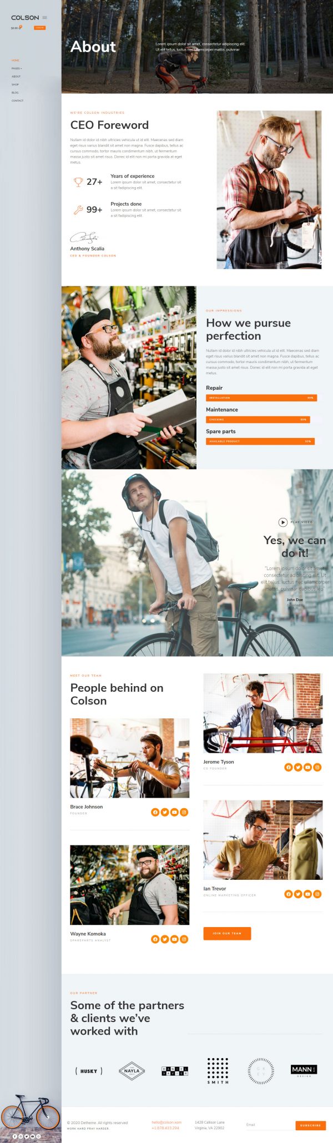Open Brace Johnson's Instagram icon
This screenshot has width=333, height=1143.
184,812
